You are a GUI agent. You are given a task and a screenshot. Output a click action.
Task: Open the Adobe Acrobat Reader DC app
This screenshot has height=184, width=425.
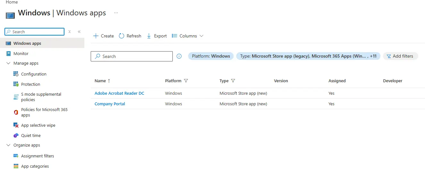[119, 93]
